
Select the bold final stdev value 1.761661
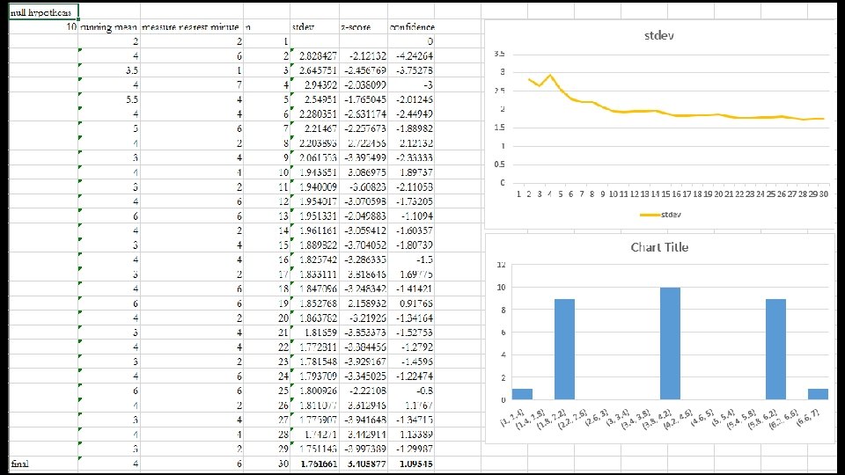pos(314,464)
